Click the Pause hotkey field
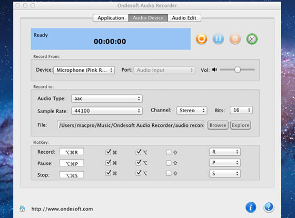This screenshot has height=218, width=295. tap(72, 163)
